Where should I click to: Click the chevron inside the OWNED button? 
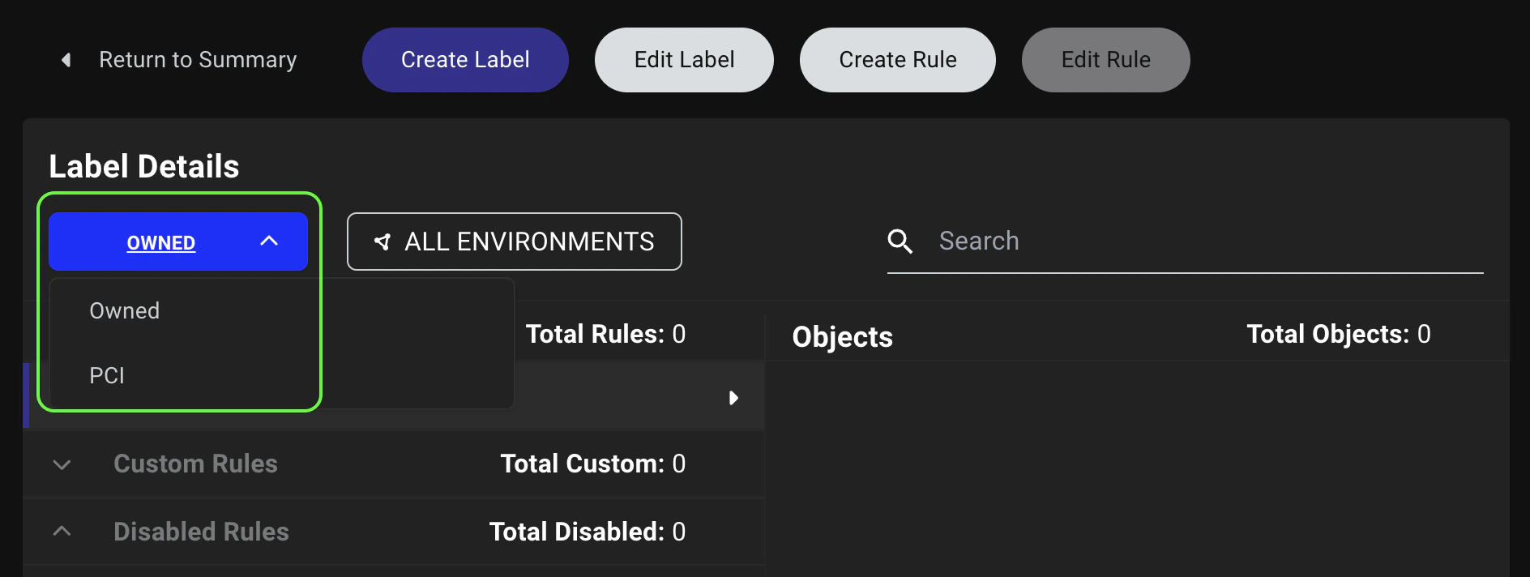pyautogui.click(x=270, y=241)
